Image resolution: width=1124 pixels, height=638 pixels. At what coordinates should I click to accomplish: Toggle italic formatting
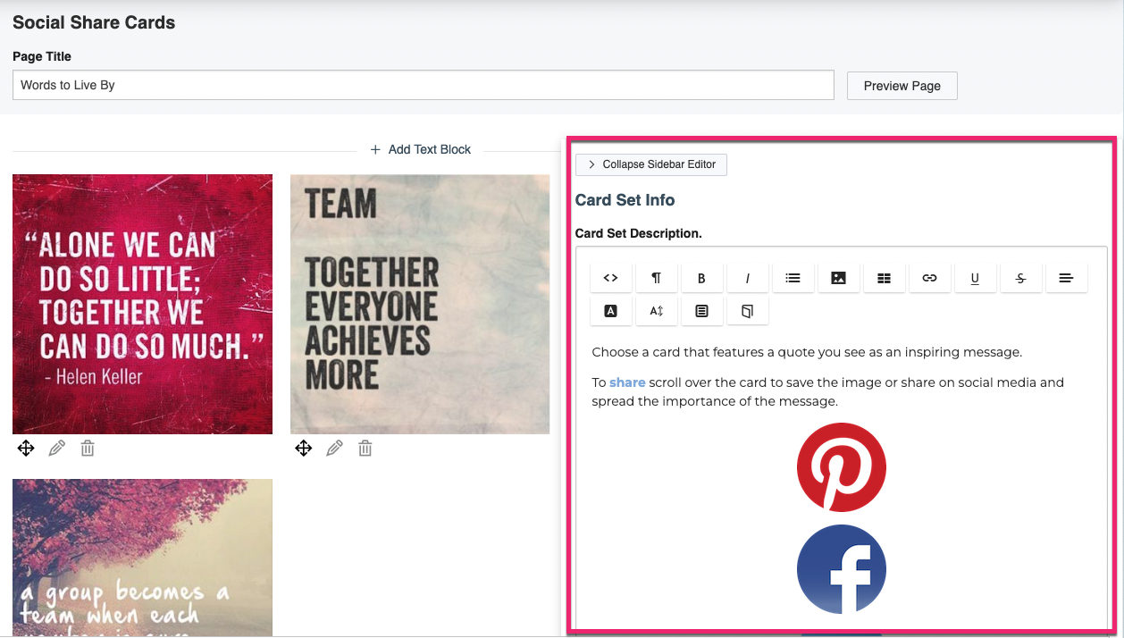click(747, 277)
